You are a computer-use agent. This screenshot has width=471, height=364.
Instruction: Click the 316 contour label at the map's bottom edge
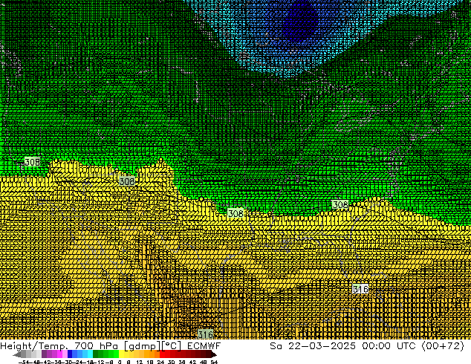point(206,334)
